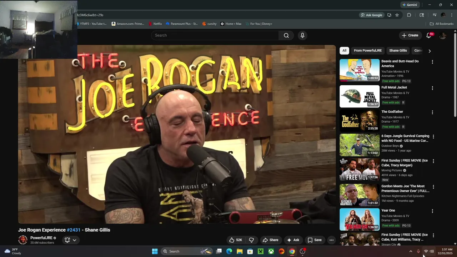Open Chrome tab search icon next to extensions
Image resolution: width=457 pixels, height=257 pixels.
point(422,15)
